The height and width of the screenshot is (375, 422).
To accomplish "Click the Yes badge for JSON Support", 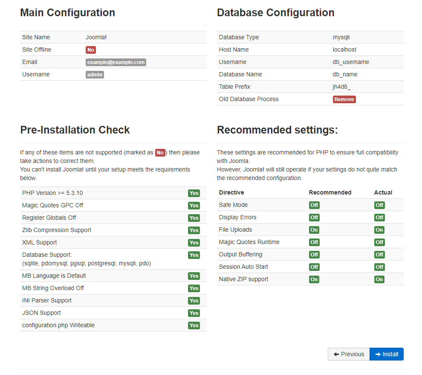I will [x=194, y=313].
